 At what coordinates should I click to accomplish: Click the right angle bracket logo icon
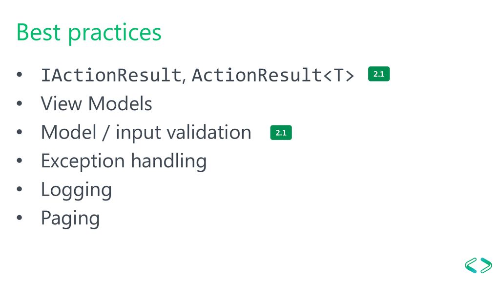click(486, 265)
